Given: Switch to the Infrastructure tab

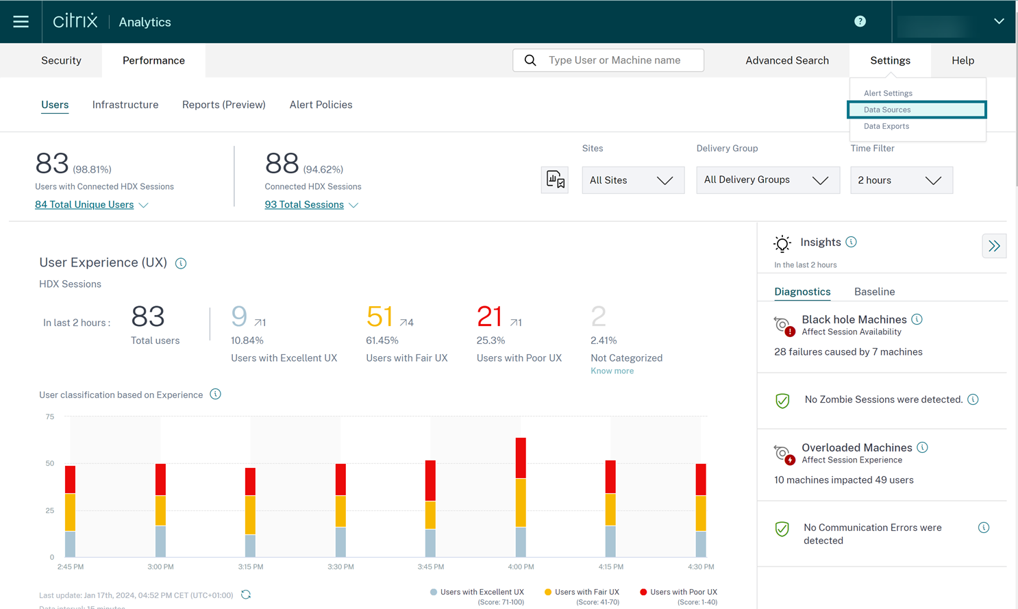Looking at the screenshot, I should (x=125, y=105).
